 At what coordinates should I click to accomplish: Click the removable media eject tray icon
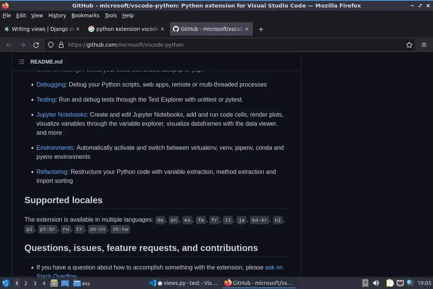click(365, 283)
